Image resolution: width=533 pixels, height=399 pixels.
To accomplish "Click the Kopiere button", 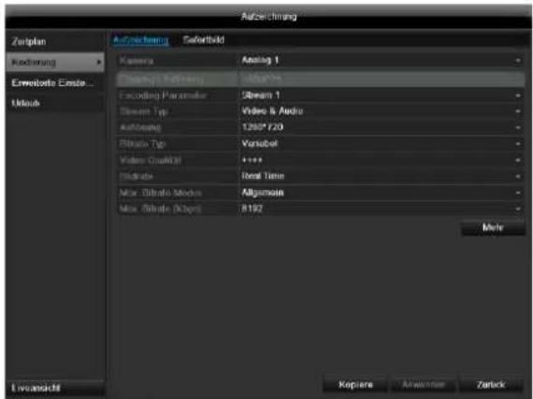I will [355, 385].
